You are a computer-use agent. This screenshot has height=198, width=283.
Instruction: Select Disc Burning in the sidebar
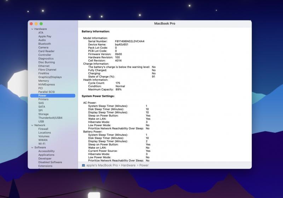pyautogui.click(x=47, y=62)
